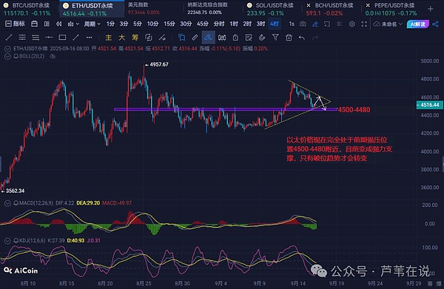The width and height of the screenshot is (444, 289).
Task: Take a chart screenshot with camera icon
Action: pyautogui.click(x=303, y=24)
